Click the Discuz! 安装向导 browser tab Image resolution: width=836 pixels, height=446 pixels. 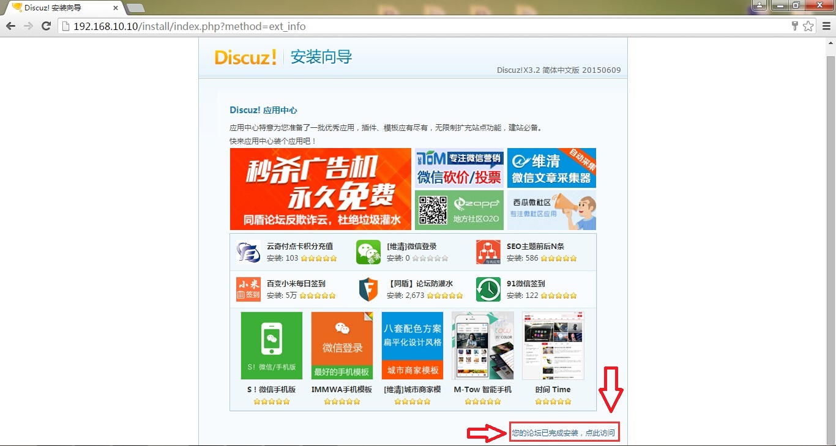tap(61, 8)
